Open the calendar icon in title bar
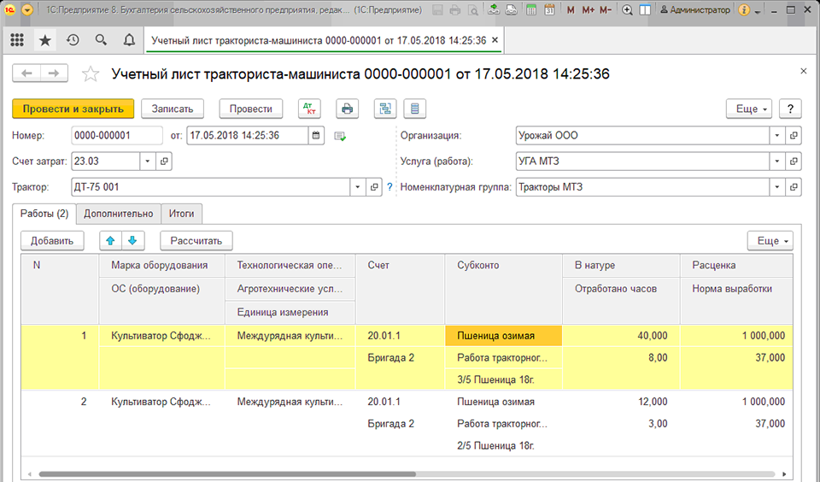This screenshot has height=482, width=820. click(549, 9)
